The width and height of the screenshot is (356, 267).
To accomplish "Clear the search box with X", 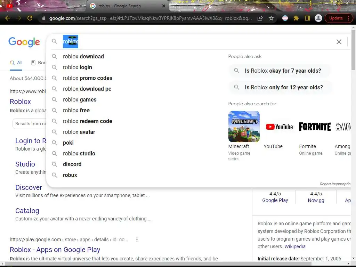I will tap(339, 42).
